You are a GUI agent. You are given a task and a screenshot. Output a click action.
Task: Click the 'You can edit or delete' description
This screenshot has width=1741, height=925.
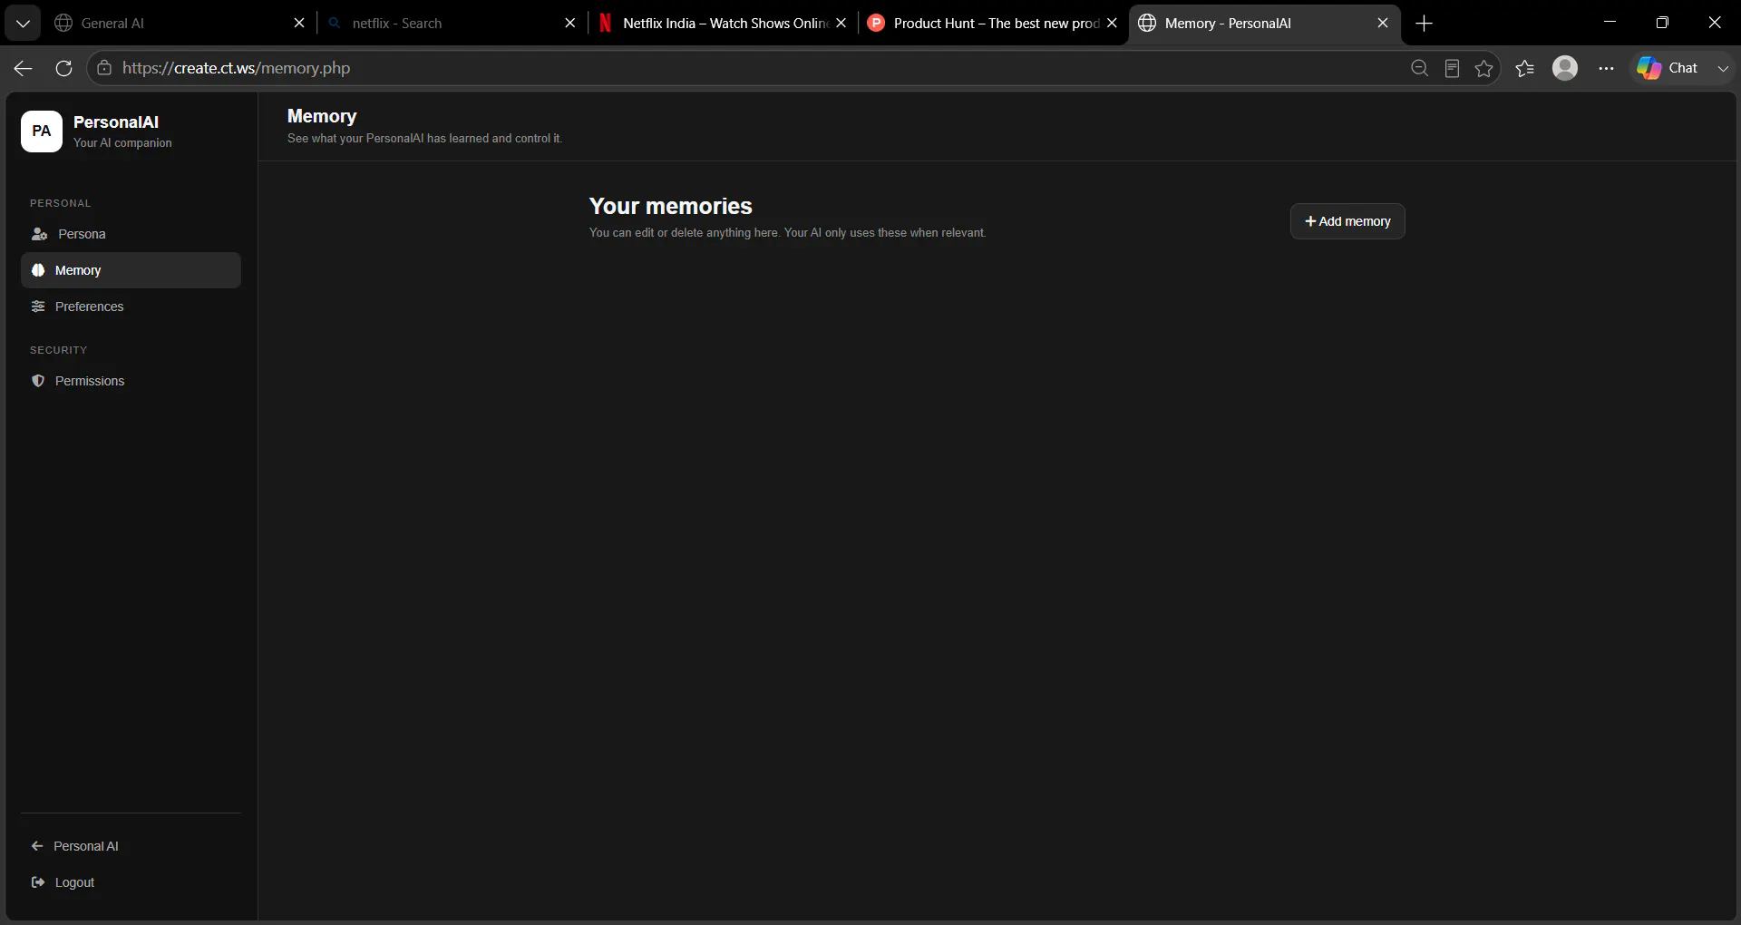pyautogui.click(x=787, y=233)
